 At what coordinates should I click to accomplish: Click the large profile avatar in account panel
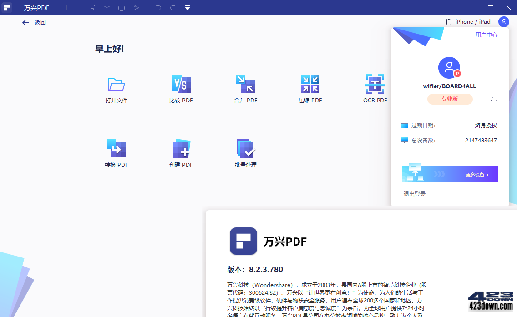(x=449, y=68)
